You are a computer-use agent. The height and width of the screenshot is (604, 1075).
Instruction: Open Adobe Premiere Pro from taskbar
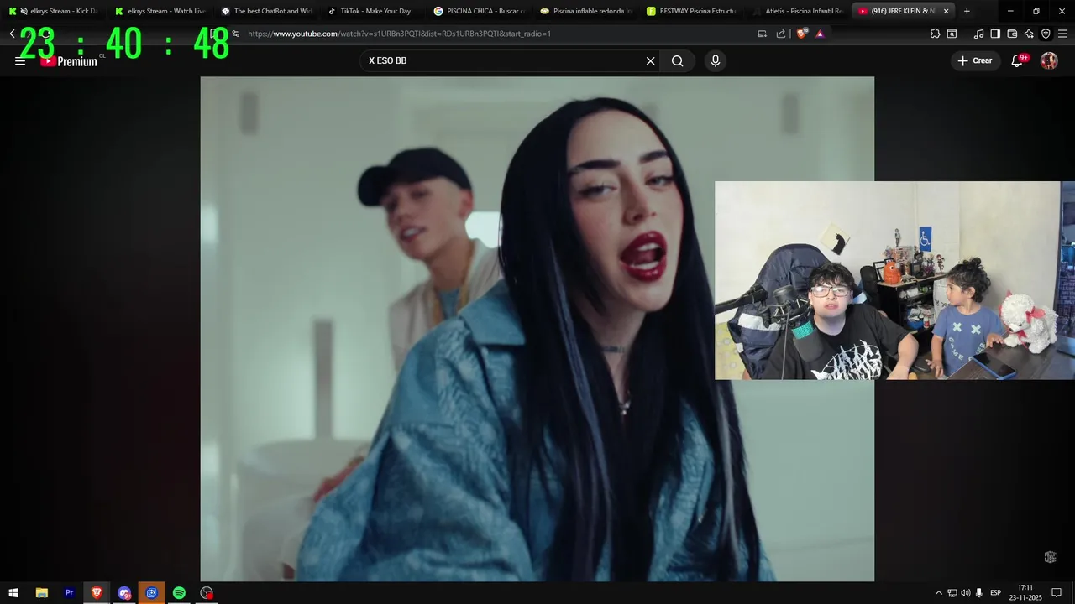[x=69, y=593]
